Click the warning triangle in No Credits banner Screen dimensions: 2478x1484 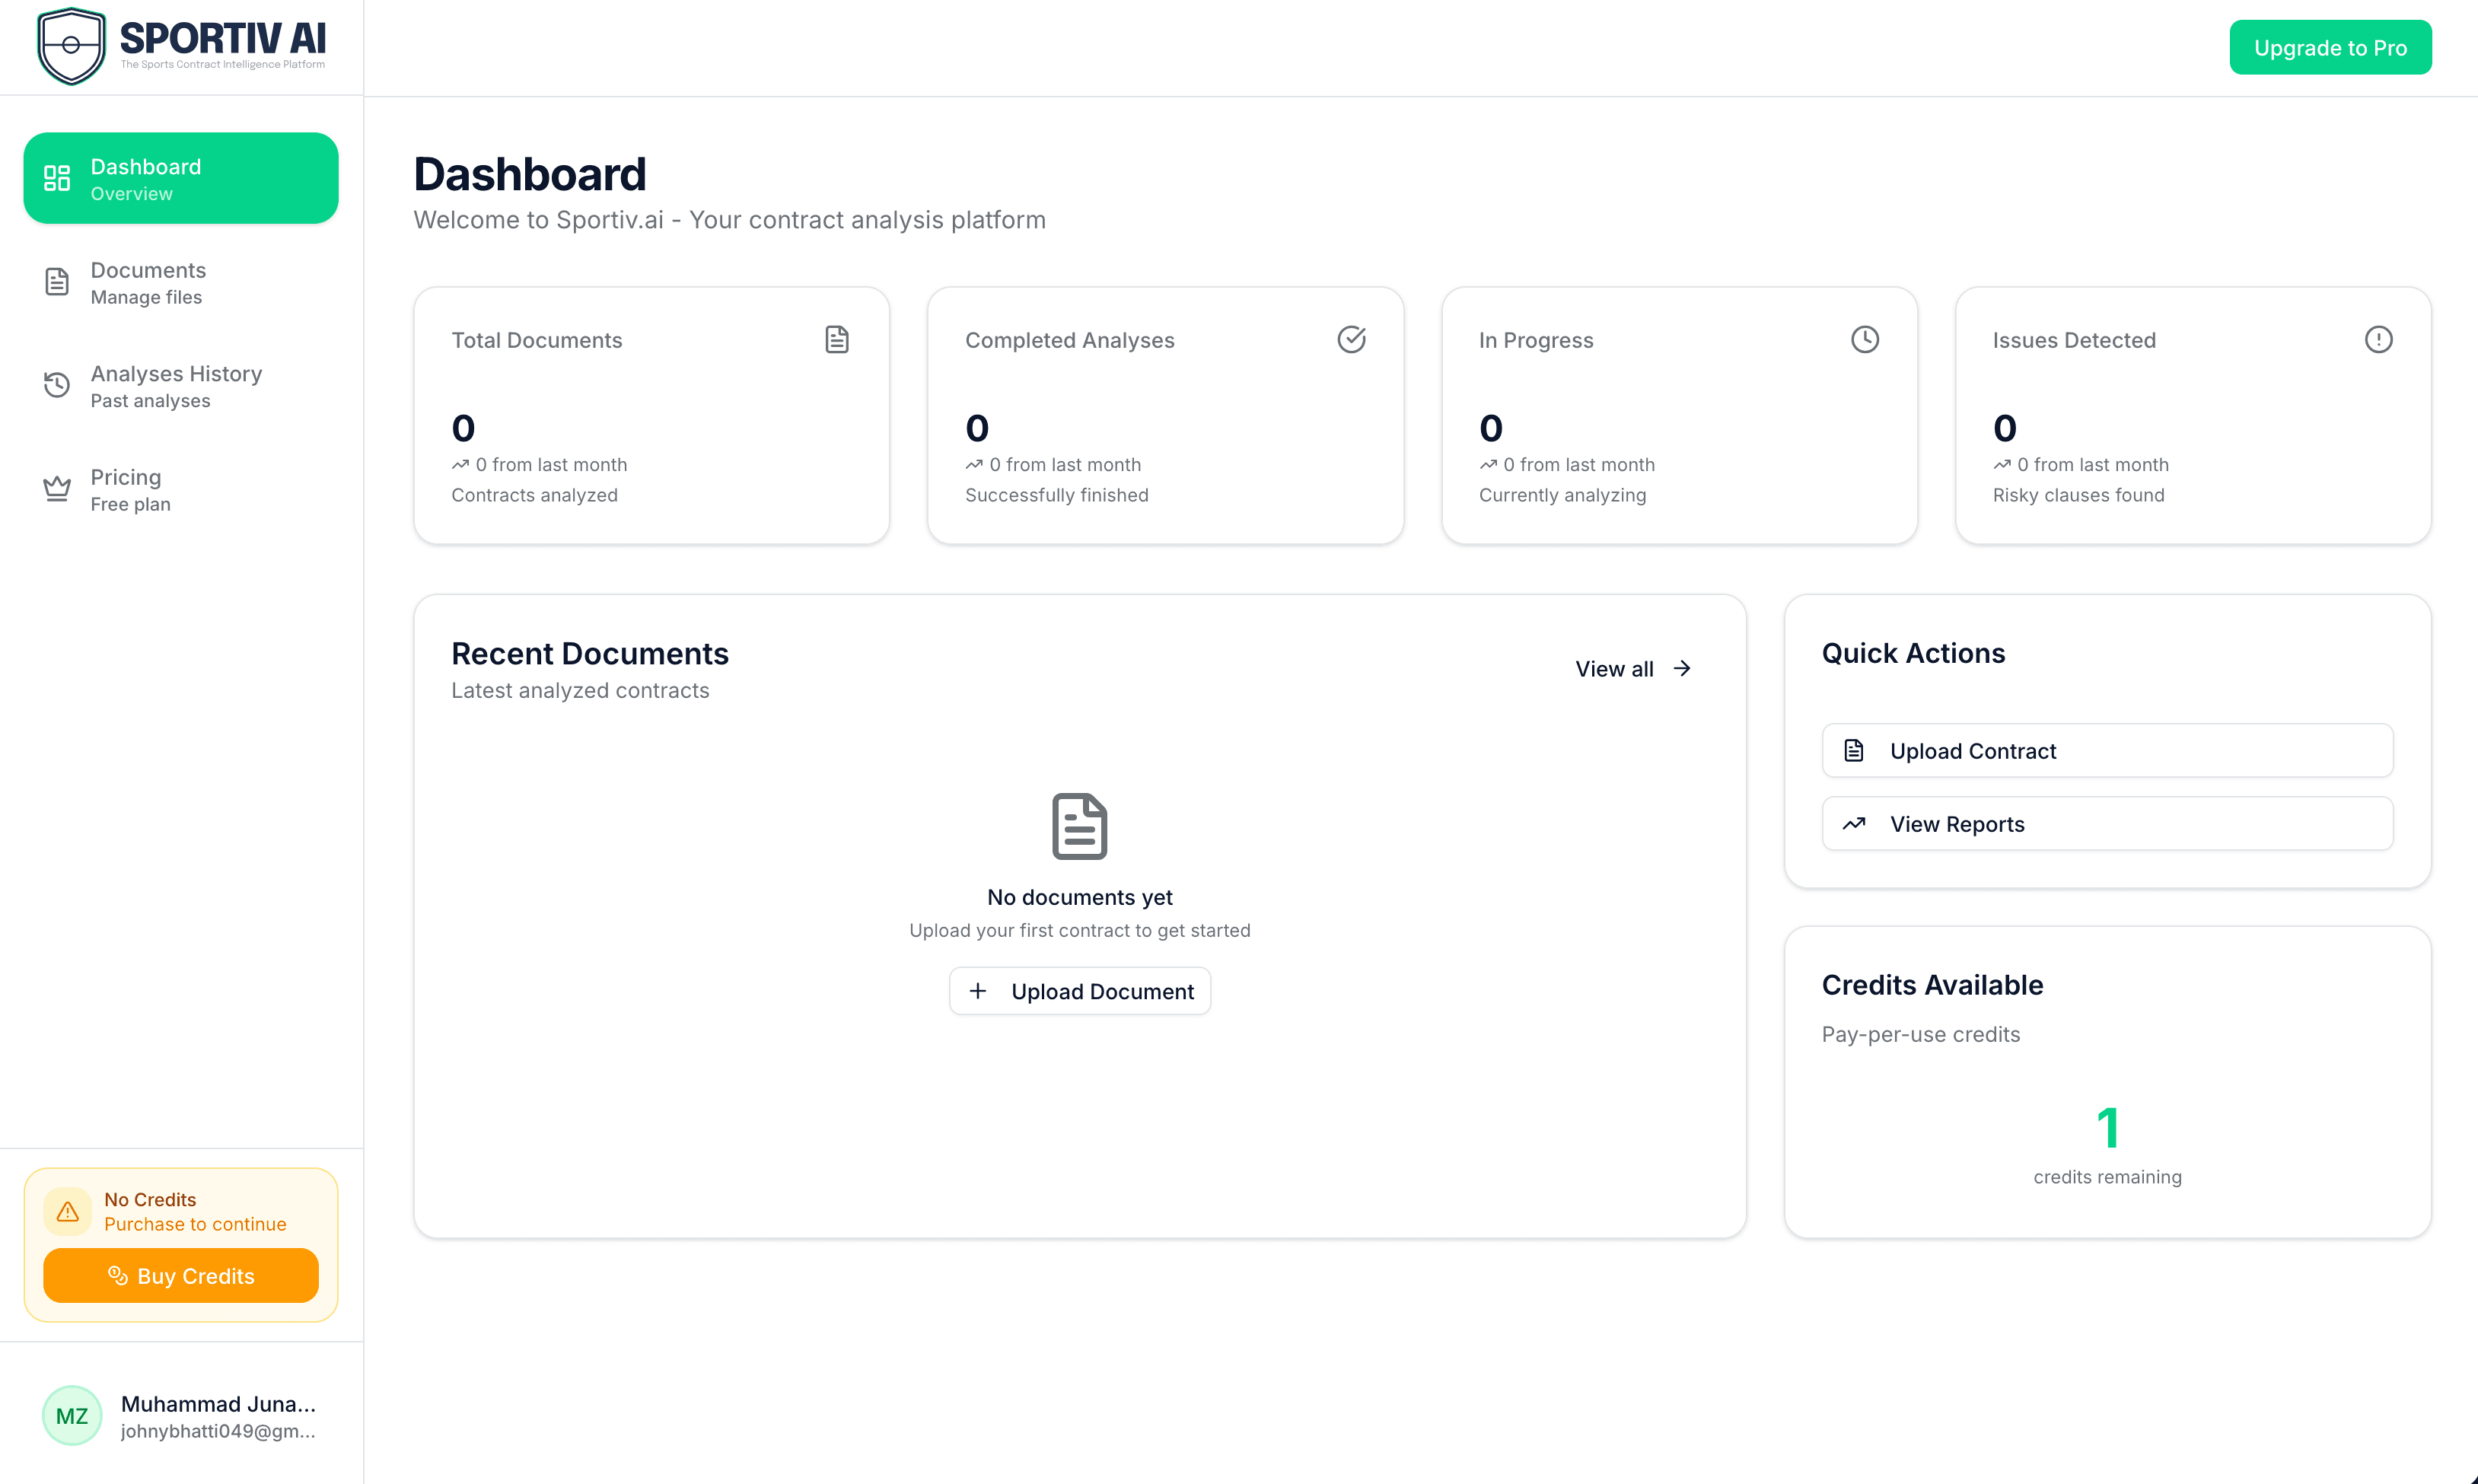point(67,1211)
